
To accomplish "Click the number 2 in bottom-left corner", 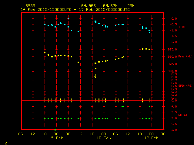I will tap(5, 143).
